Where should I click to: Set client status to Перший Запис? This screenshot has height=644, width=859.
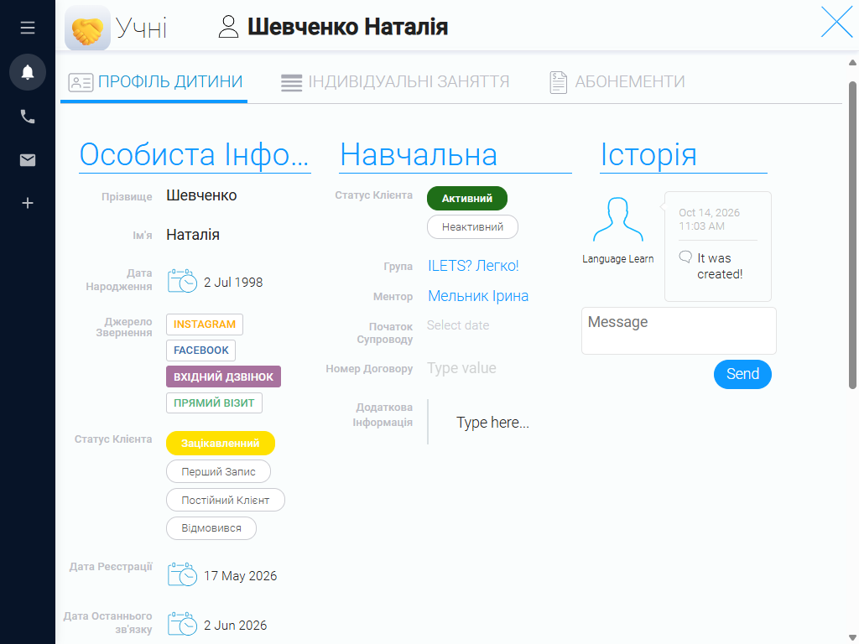click(219, 471)
